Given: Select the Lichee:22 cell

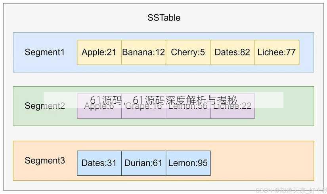Looking at the screenshot, I should [233, 106].
